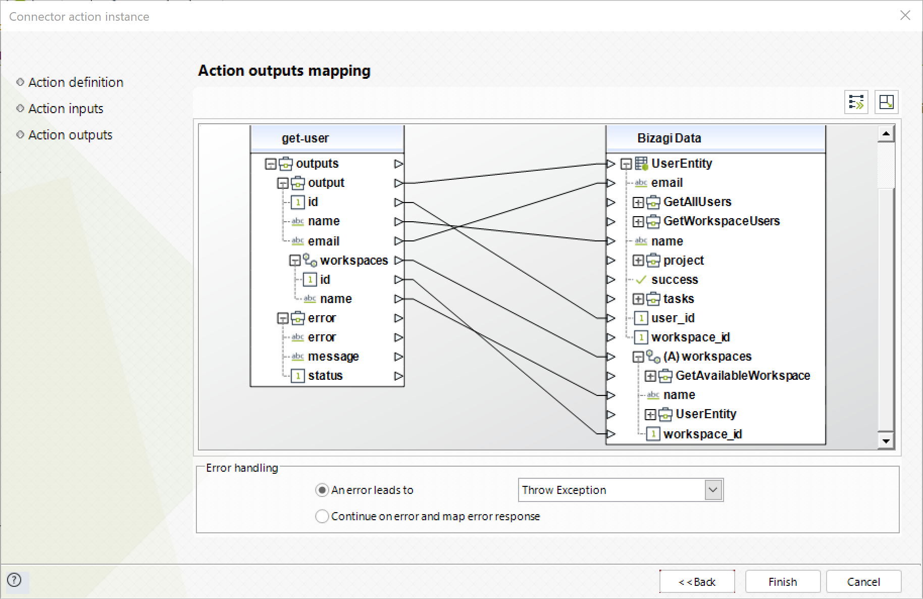This screenshot has height=599, width=923.
Task: Collapse the (A) workspaces node
Action: click(638, 357)
